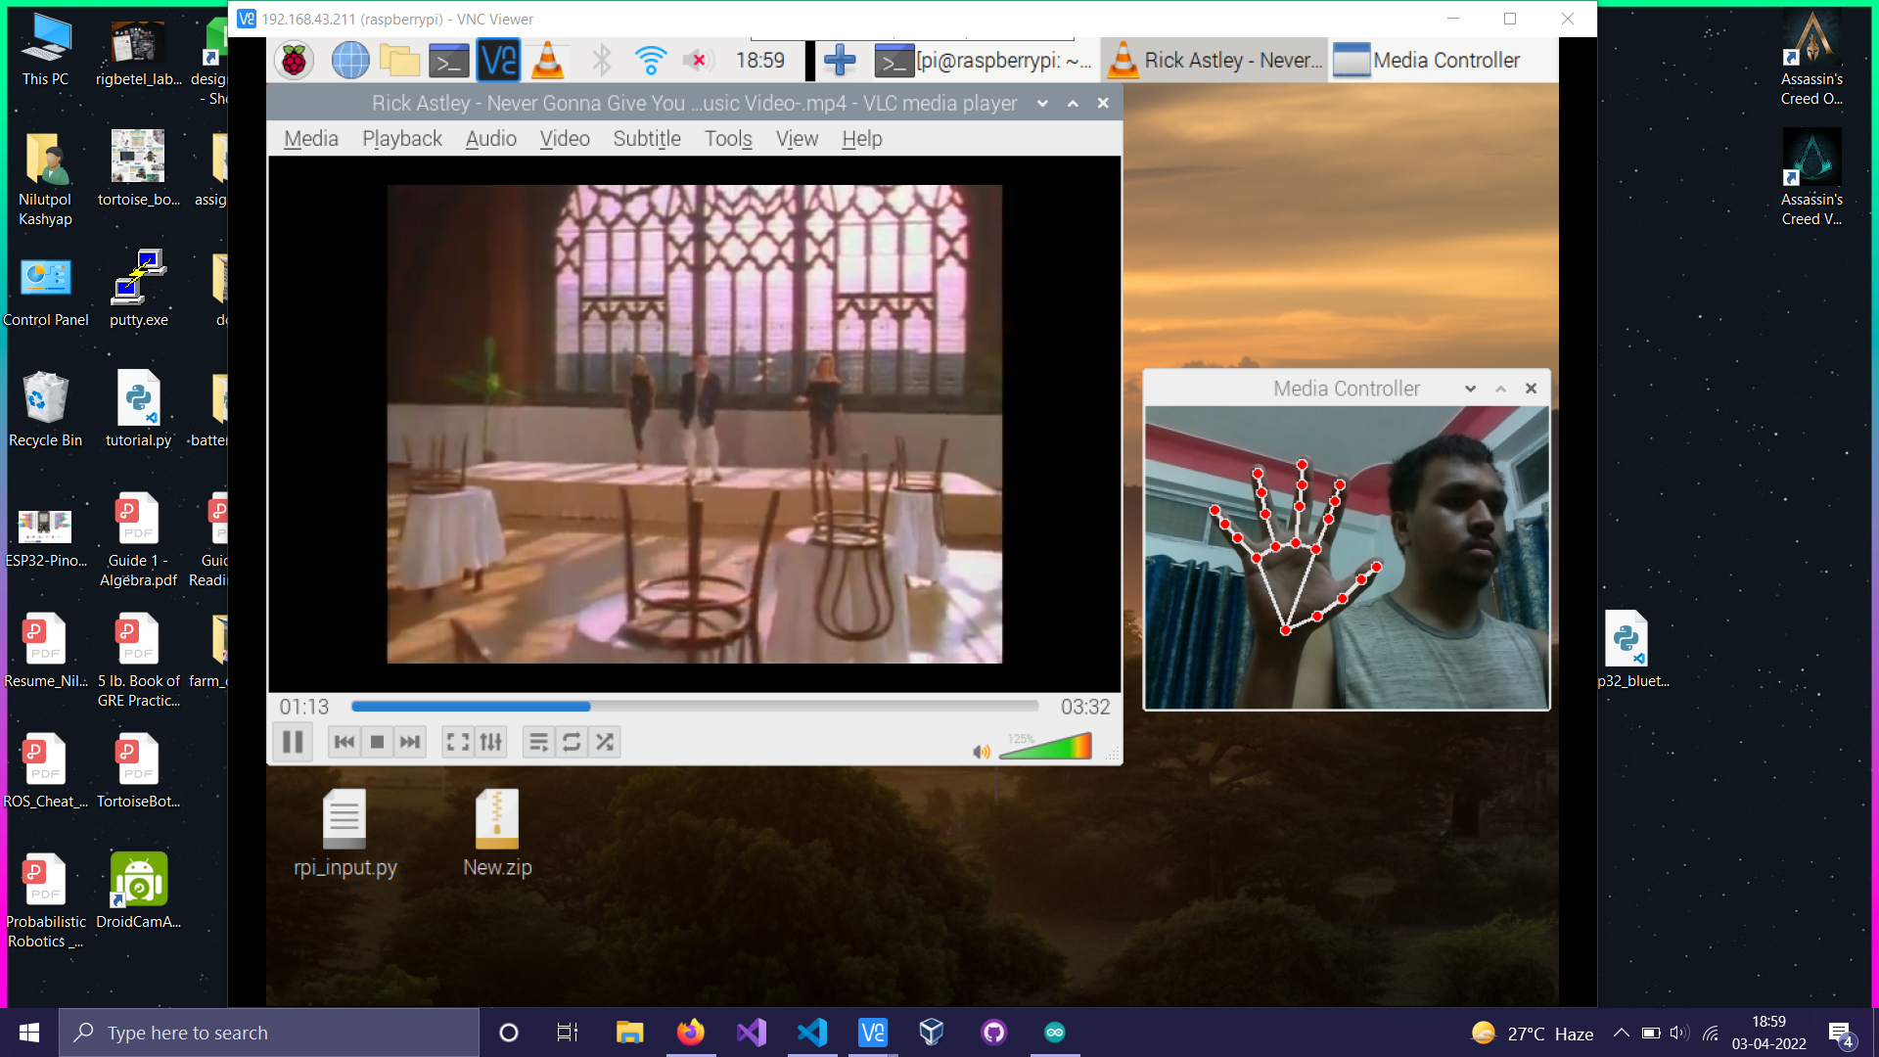Switch to Media Controller taskbar button

click(1428, 61)
